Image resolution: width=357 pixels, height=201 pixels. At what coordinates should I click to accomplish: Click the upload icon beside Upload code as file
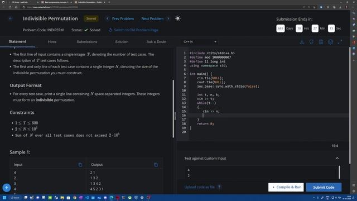(x=219, y=187)
